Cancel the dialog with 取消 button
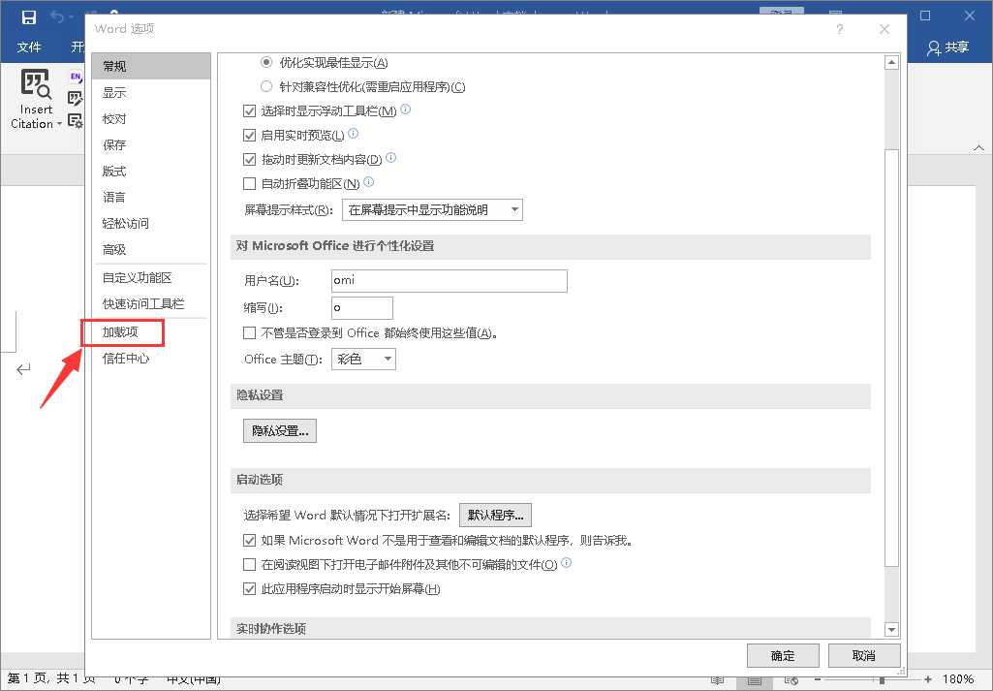This screenshot has height=691, width=993. coord(864,655)
